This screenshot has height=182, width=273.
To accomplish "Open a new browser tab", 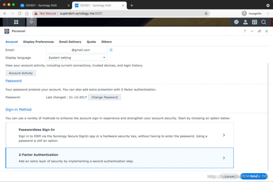I will pos(132,5).
